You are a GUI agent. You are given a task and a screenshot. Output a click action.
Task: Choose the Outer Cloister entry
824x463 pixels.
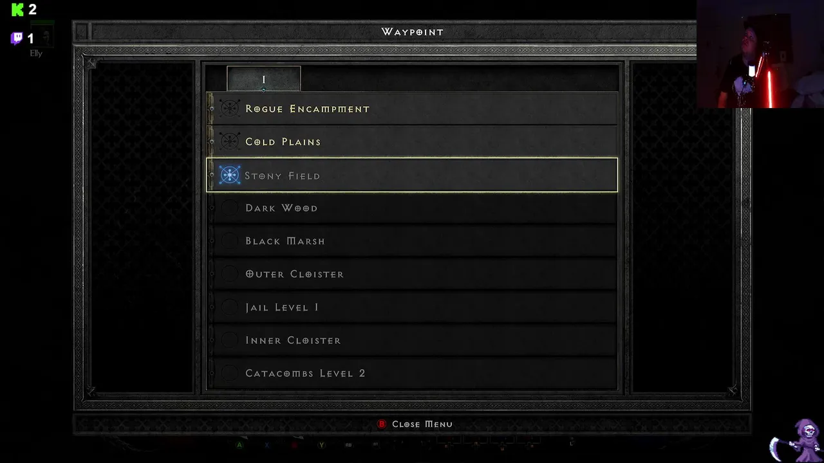[x=412, y=274]
